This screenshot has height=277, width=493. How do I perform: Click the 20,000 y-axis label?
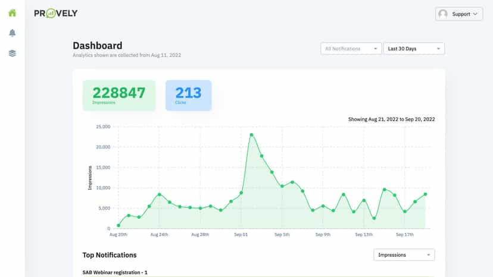103,147
